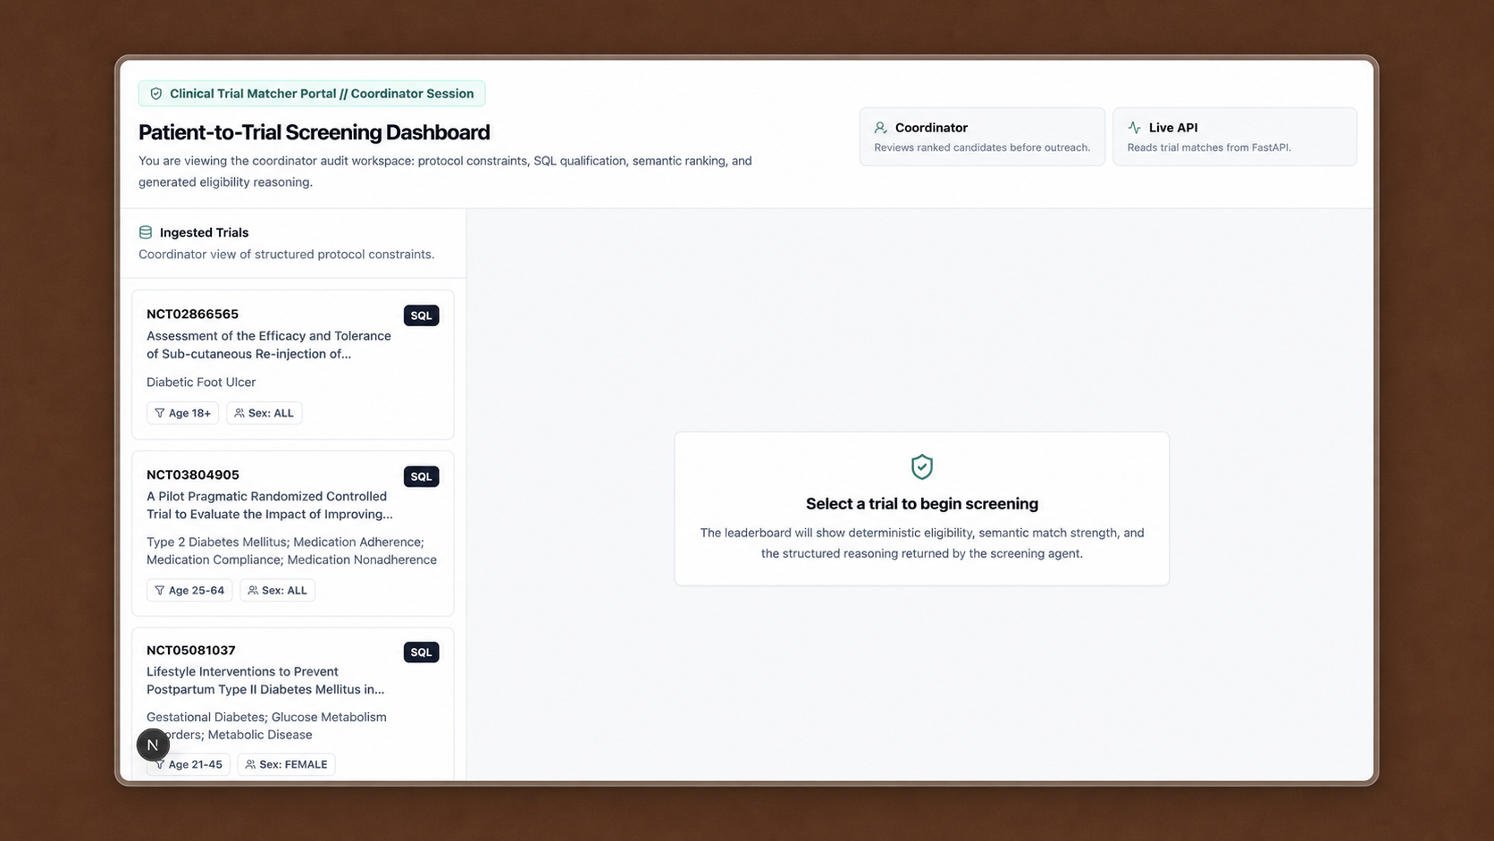Click the Sex: ALL tag on NCT02866565
Image resolution: width=1494 pixels, height=841 pixels.
coord(264,413)
